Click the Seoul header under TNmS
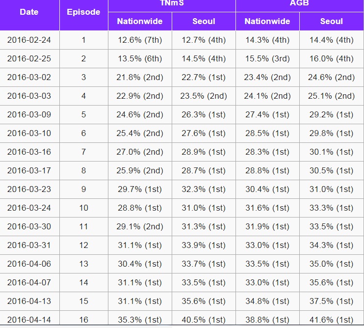 click(x=204, y=22)
